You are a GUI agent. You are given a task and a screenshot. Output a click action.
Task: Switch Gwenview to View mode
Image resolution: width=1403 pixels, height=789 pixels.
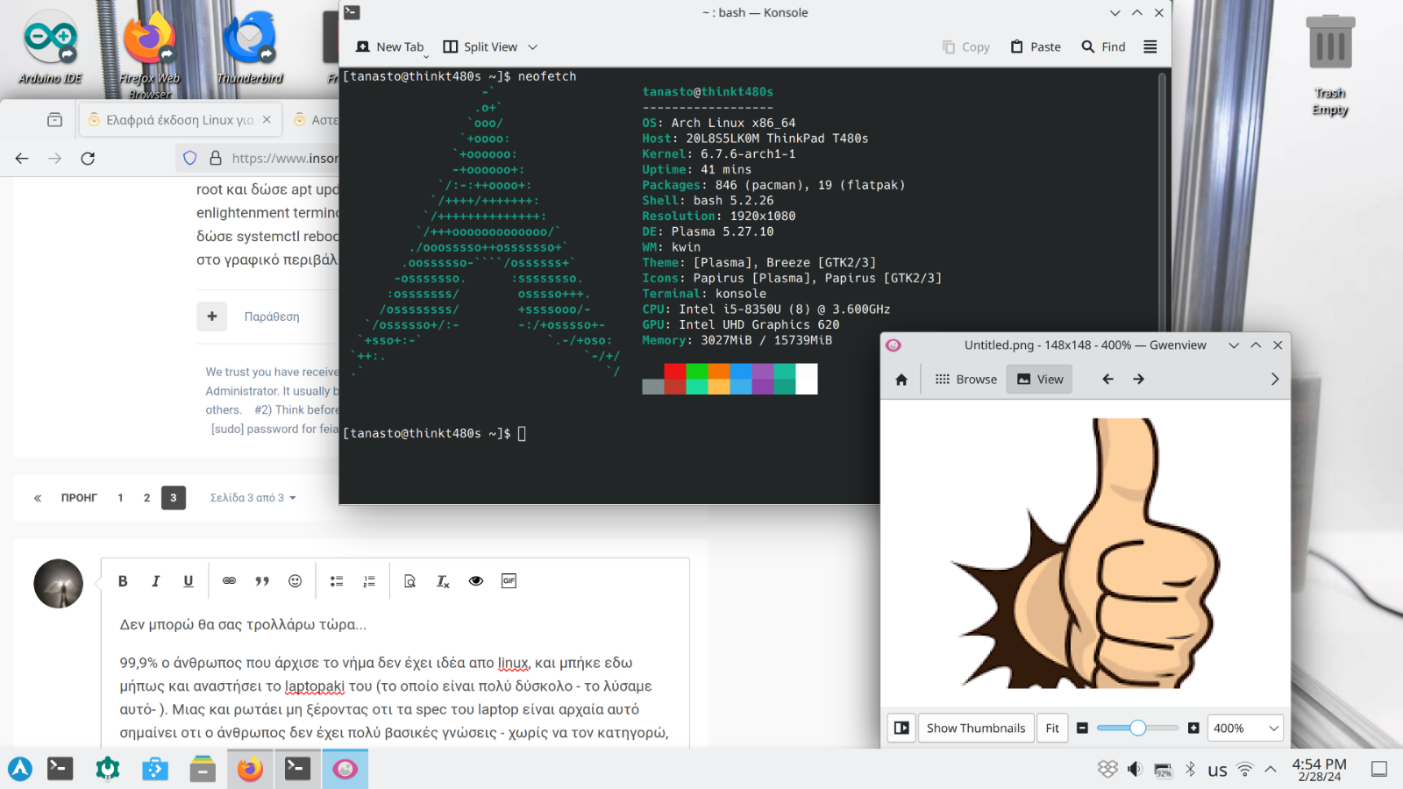[1040, 380]
